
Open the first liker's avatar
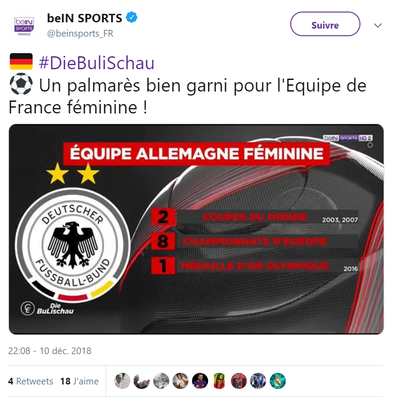(122, 381)
